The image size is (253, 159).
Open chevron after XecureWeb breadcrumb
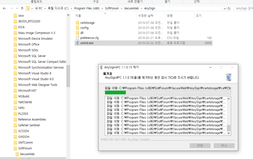[x=141, y=9]
